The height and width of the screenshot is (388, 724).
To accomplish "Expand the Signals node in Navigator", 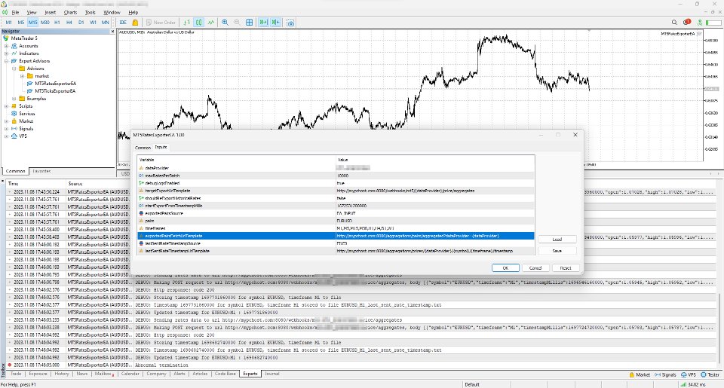I will coord(7,129).
